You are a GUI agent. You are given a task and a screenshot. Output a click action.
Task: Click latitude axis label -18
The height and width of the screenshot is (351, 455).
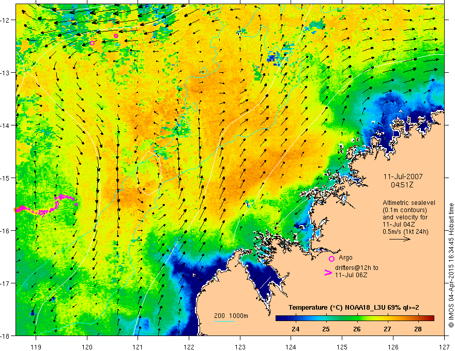(x=6, y=336)
